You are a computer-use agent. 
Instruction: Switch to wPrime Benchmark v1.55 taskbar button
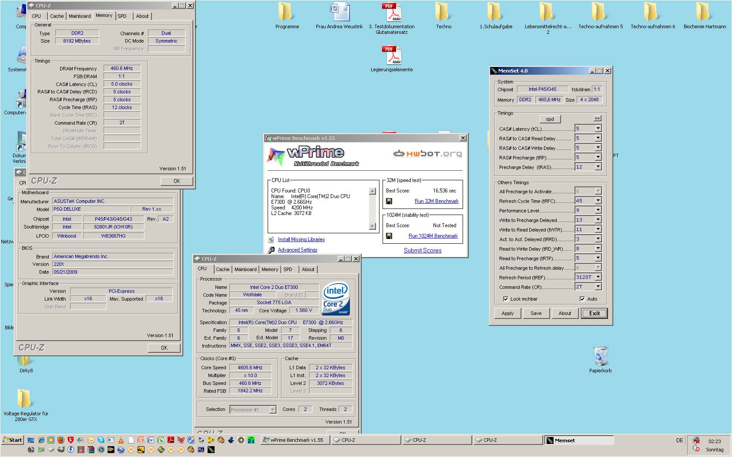295,440
